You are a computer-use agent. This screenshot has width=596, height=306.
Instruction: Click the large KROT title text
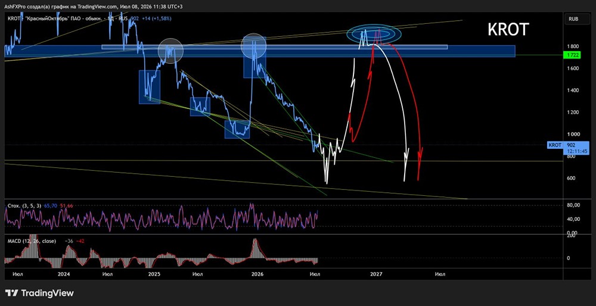point(508,30)
